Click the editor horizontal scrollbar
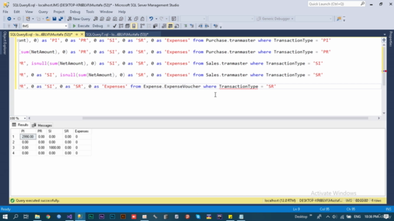 click(225, 118)
